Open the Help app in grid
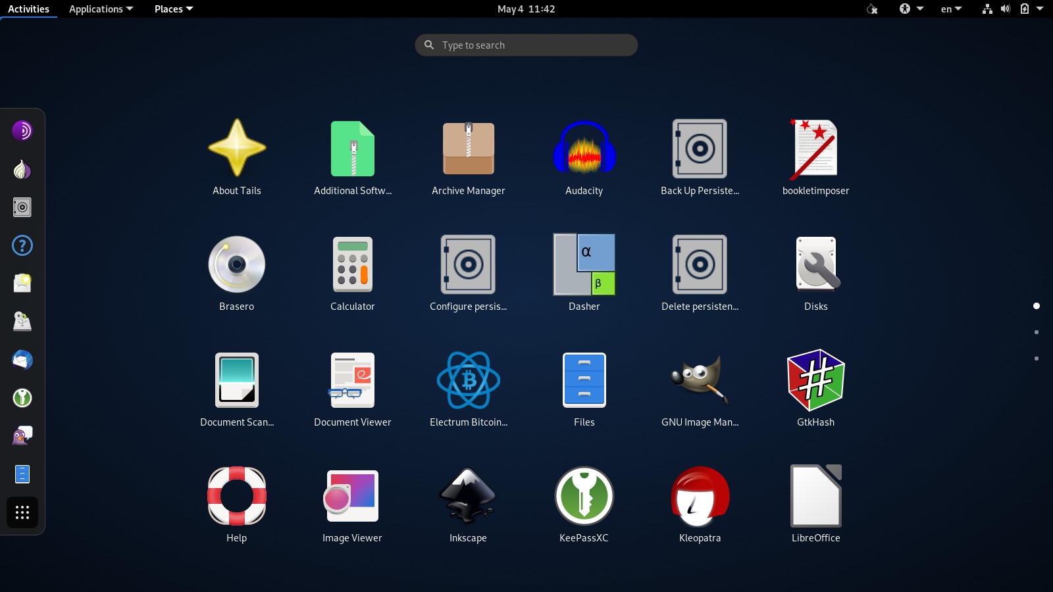This screenshot has width=1053, height=592. 237,505
